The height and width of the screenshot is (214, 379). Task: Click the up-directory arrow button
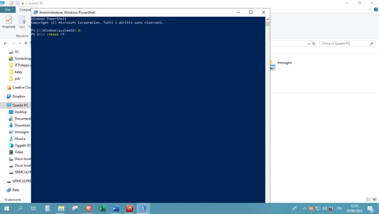pyautogui.click(x=26, y=43)
